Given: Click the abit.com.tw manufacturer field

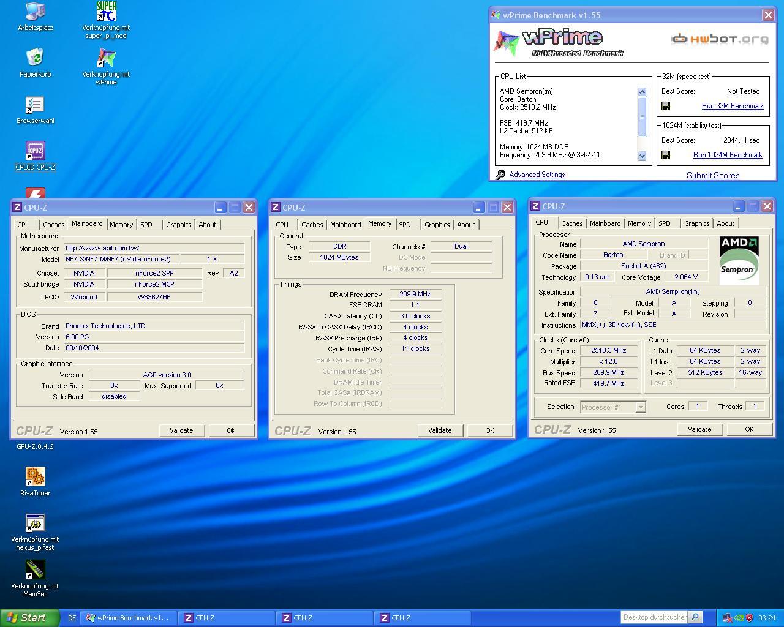Looking at the screenshot, I should (154, 248).
